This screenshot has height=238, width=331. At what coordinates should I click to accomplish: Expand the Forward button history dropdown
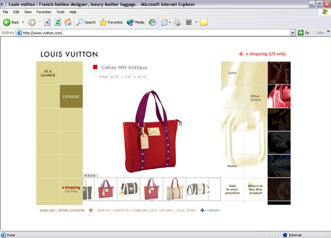(x=40, y=22)
